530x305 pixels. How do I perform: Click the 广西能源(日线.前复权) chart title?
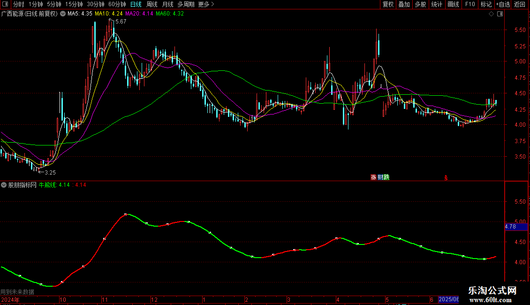pyautogui.click(x=30, y=14)
